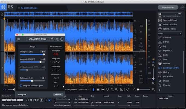Open the time format dropdown
The width and height of the screenshot is (186, 109).
tap(7, 96)
